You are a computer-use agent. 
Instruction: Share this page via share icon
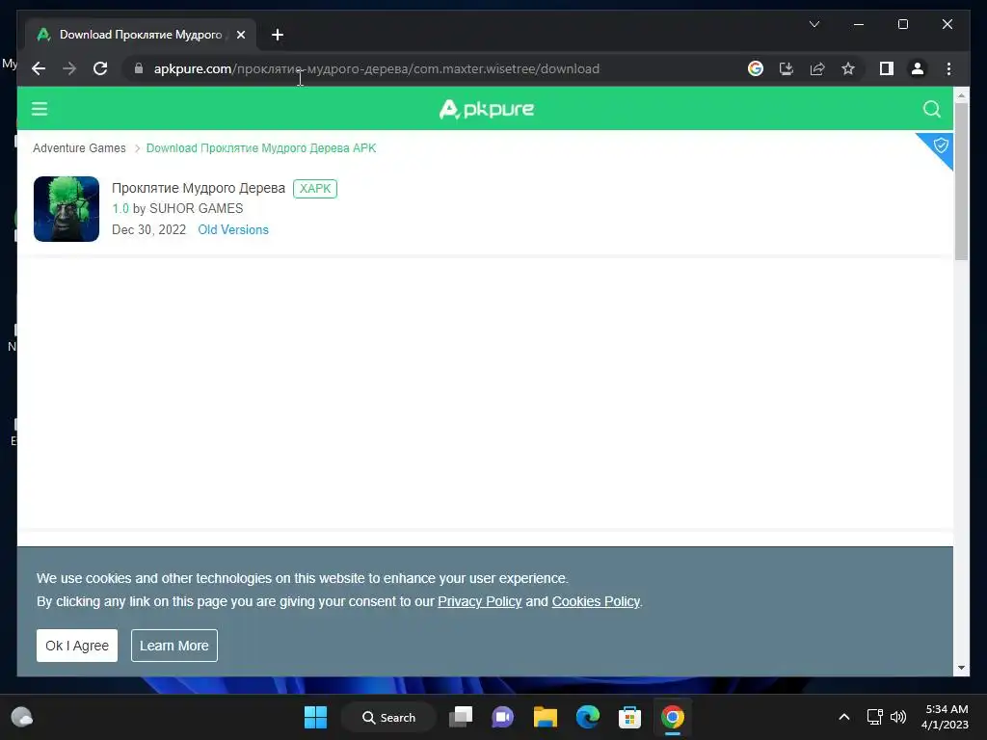click(817, 68)
